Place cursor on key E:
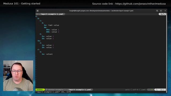 click(41, 34)
